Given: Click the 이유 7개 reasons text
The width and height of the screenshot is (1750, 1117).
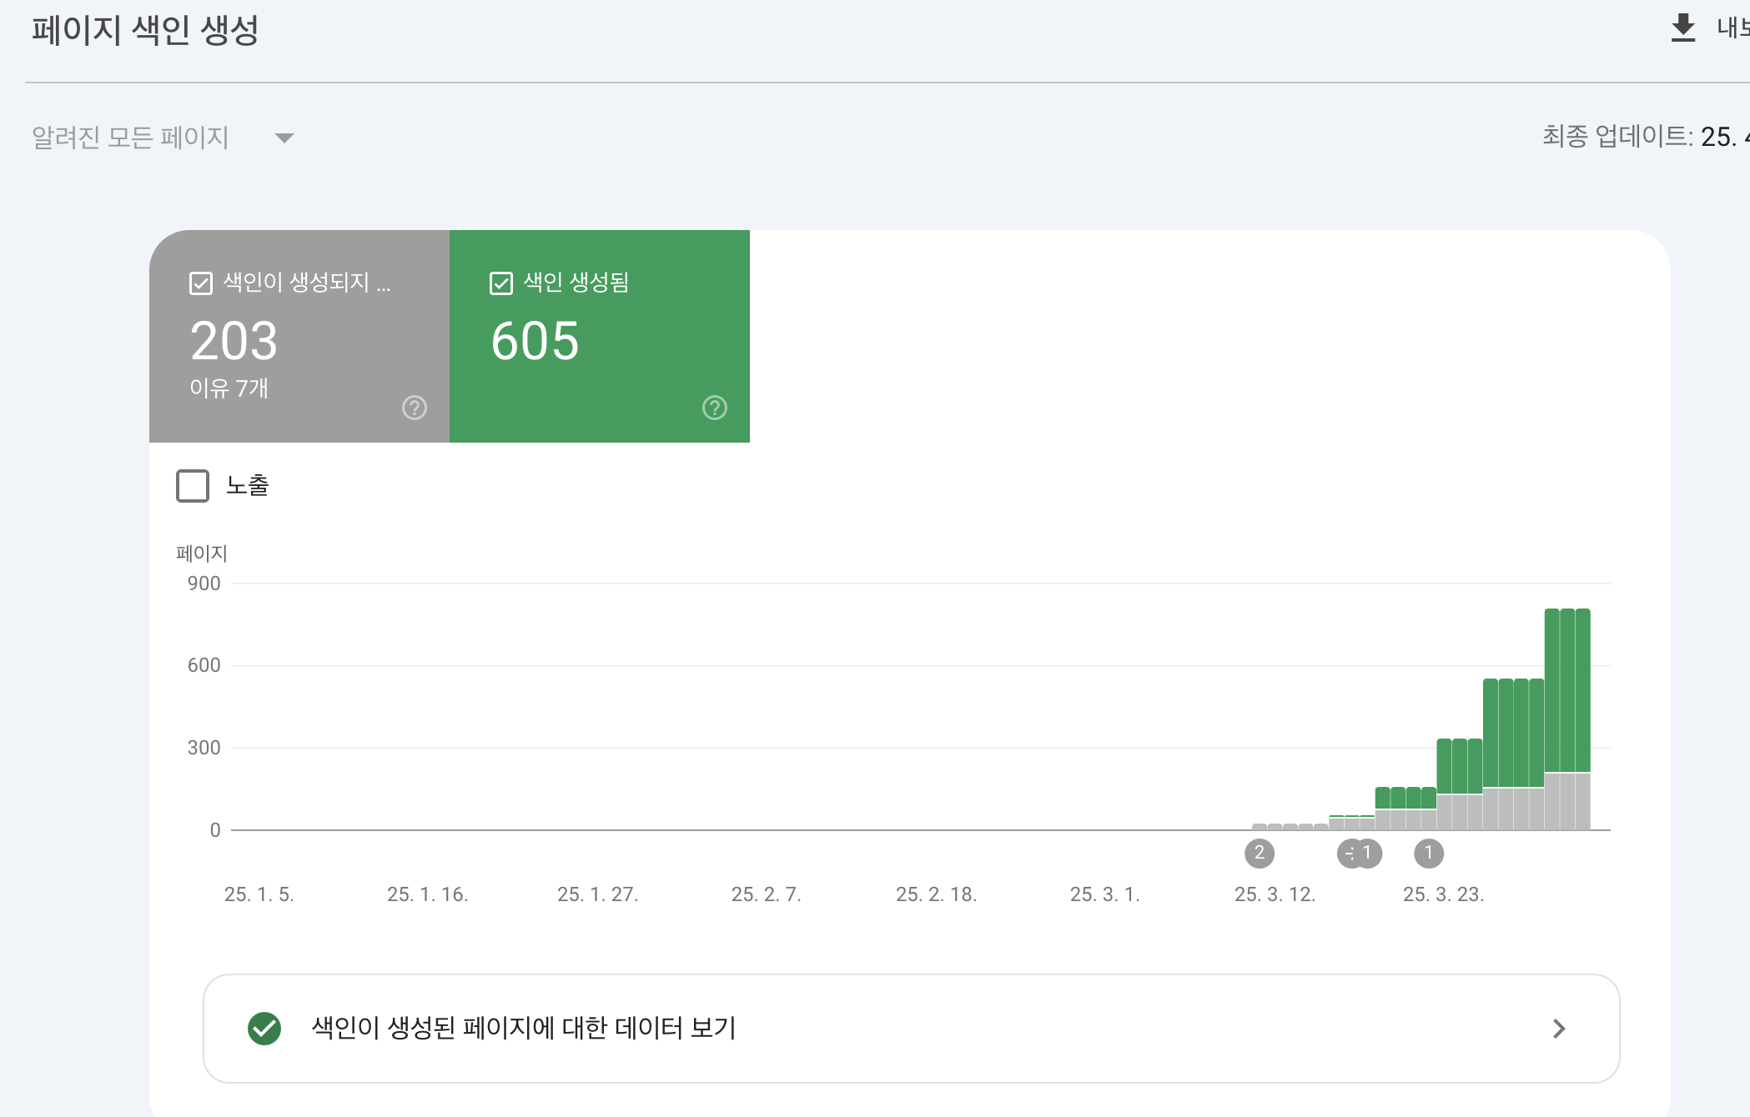Looking at the screenshot, I should click(x=229, y=388).
